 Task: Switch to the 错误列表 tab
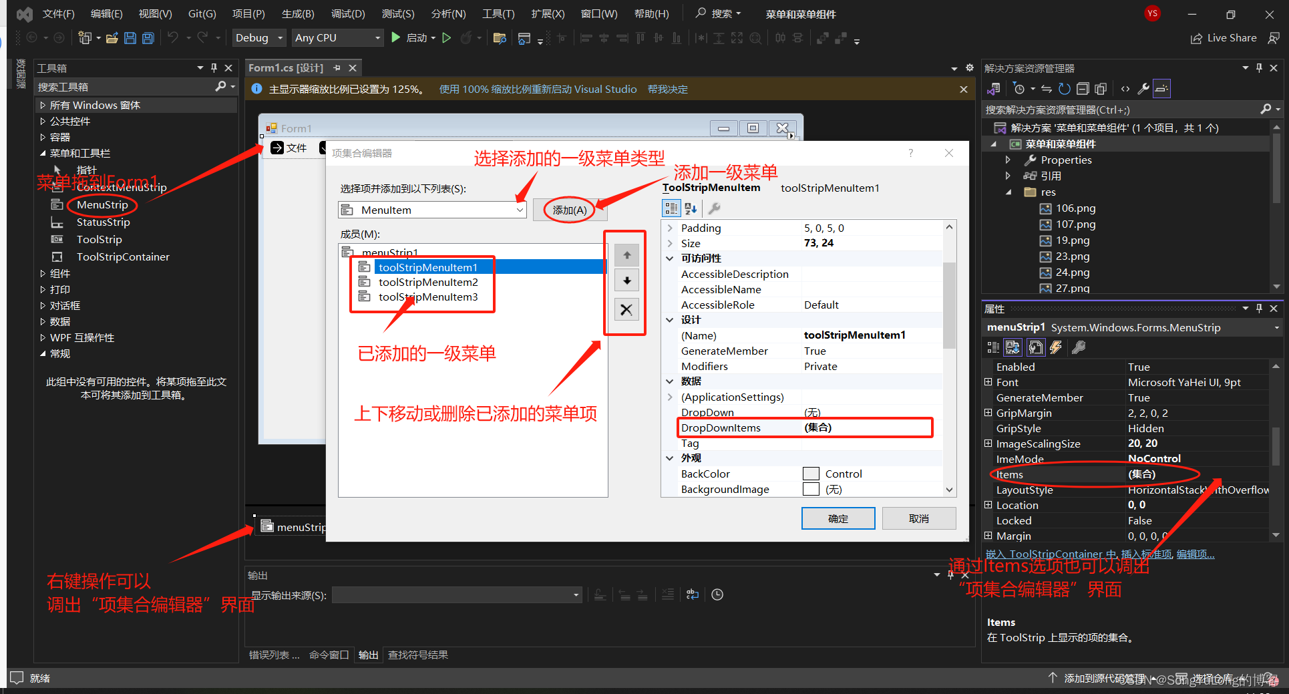[274, 655]
